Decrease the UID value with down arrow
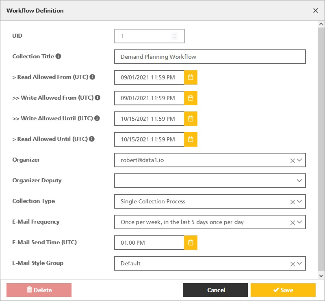Viewport: 325px width, 301px height. click(x=175, y=38)
